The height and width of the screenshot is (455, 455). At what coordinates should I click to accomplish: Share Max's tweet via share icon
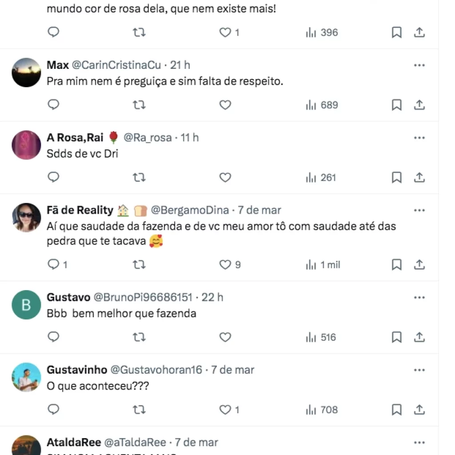coord(419,105)
